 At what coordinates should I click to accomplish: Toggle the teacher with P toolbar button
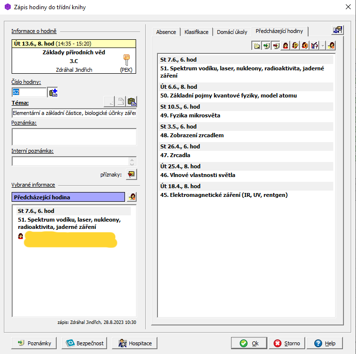point(295,46)
